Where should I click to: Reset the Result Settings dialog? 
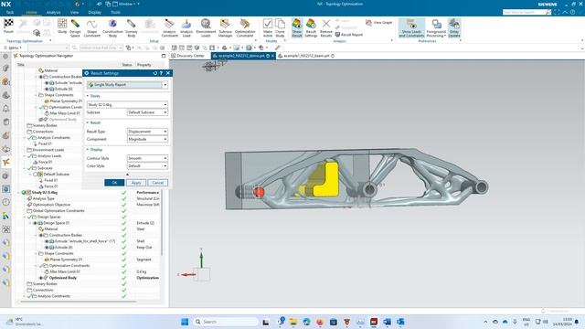155,73
